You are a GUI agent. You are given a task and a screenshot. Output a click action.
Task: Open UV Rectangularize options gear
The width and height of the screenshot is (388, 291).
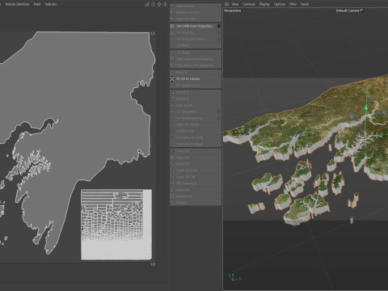(x=219, y=118)
